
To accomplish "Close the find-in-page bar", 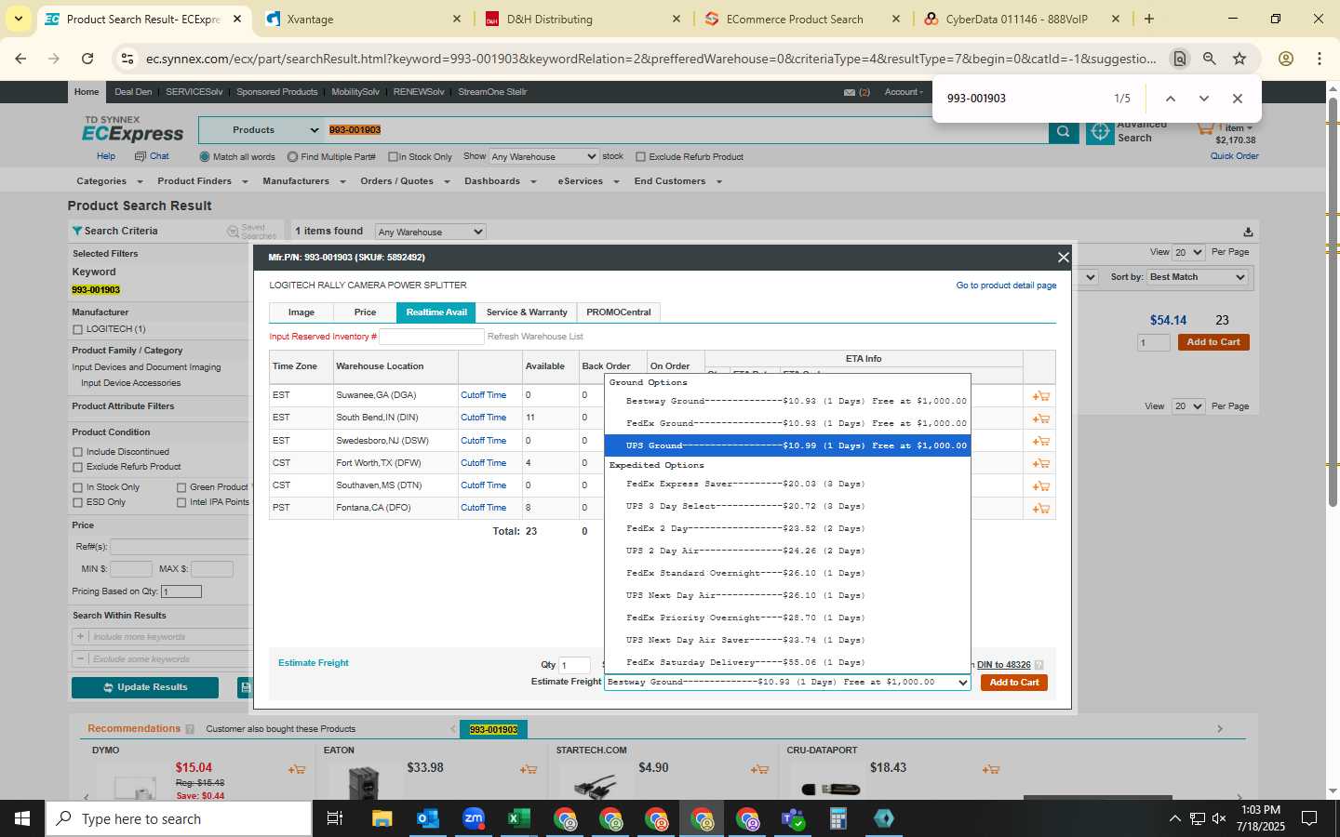I will [1237, 99].
